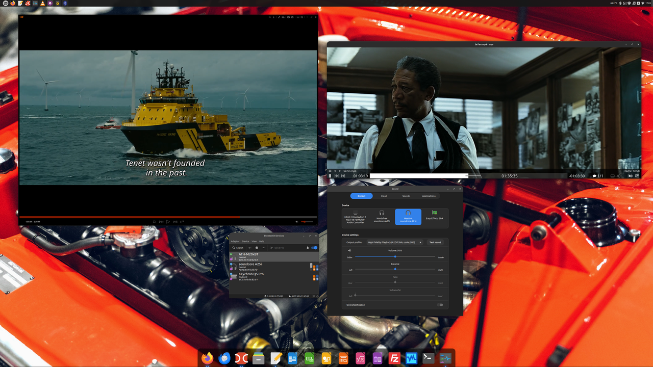Pause playback in mpv window
The height and width of the screenshot is (367, 653).
coord(330,176)
